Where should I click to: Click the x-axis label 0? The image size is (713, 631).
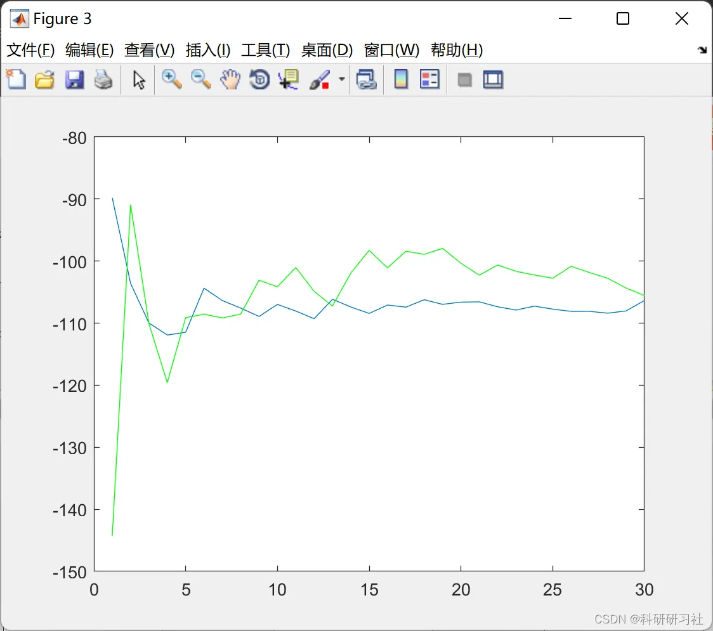coord(94,590)
